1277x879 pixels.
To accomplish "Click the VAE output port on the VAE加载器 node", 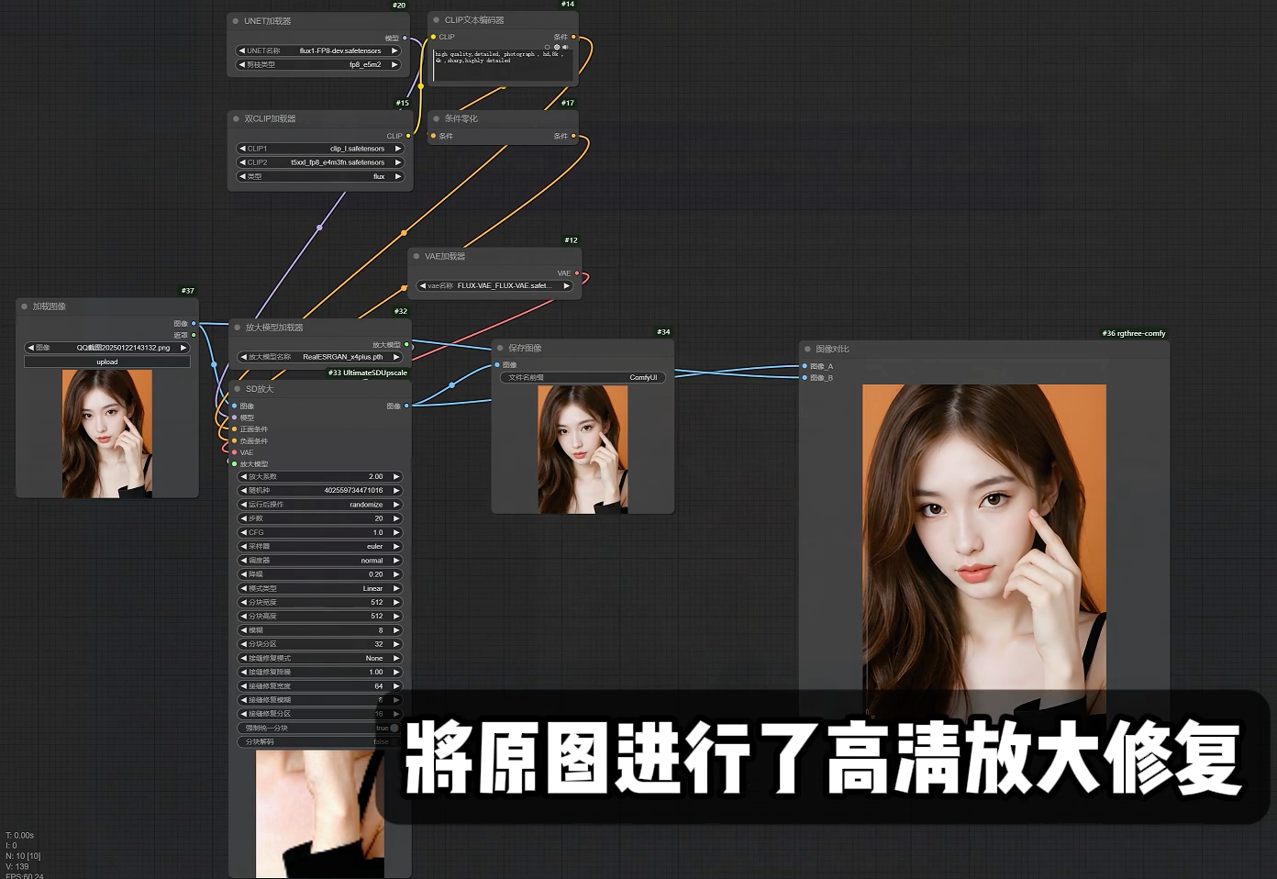I will point(577,273).
